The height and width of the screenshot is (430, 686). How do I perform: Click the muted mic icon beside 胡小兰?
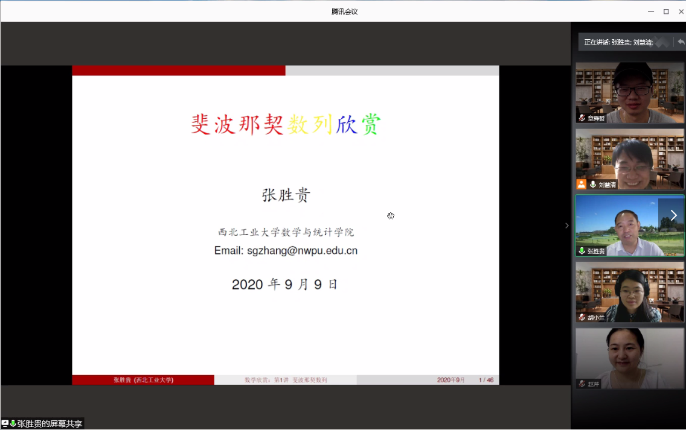[582, 317]
